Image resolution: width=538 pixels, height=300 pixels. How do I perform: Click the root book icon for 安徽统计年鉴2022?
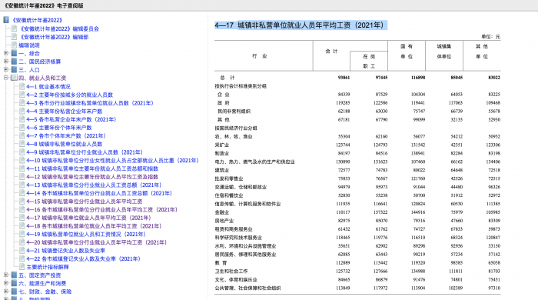pos(6,20)
